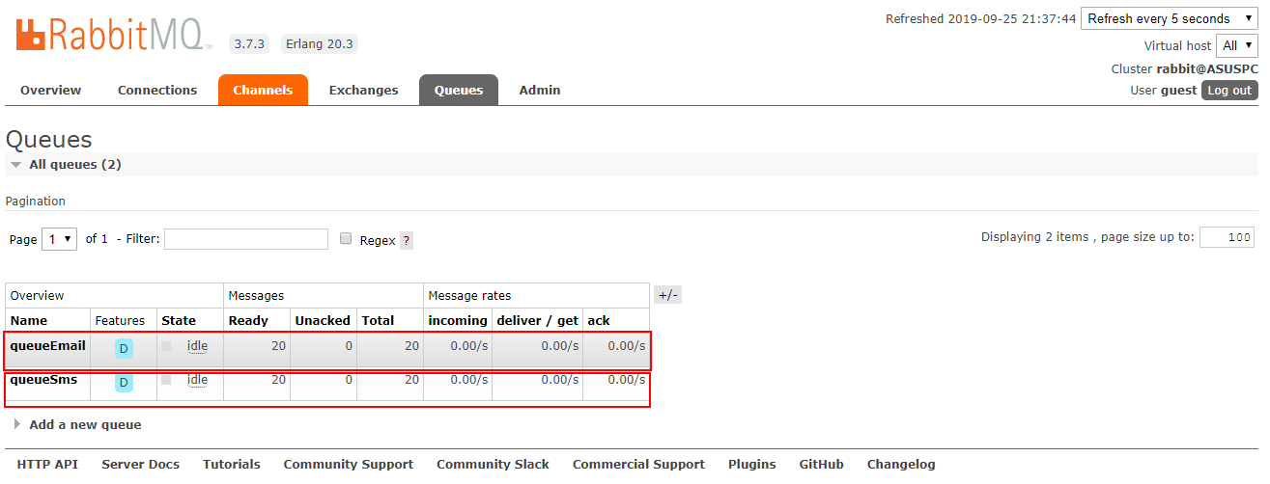Sort by the incoming column header
Viewport: 1270px width, 484px height.
point(456,321)
